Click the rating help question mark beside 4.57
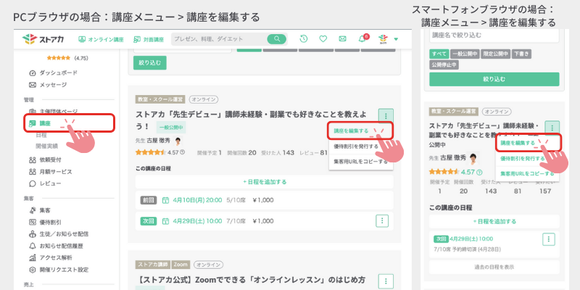This screenshot has height=290, width=580. pyautogui.click(x=183, y=152)
